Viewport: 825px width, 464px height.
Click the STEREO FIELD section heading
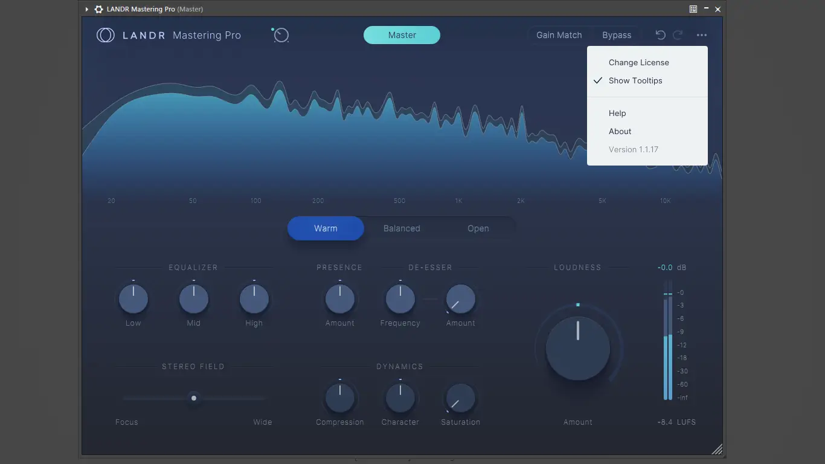193,367
